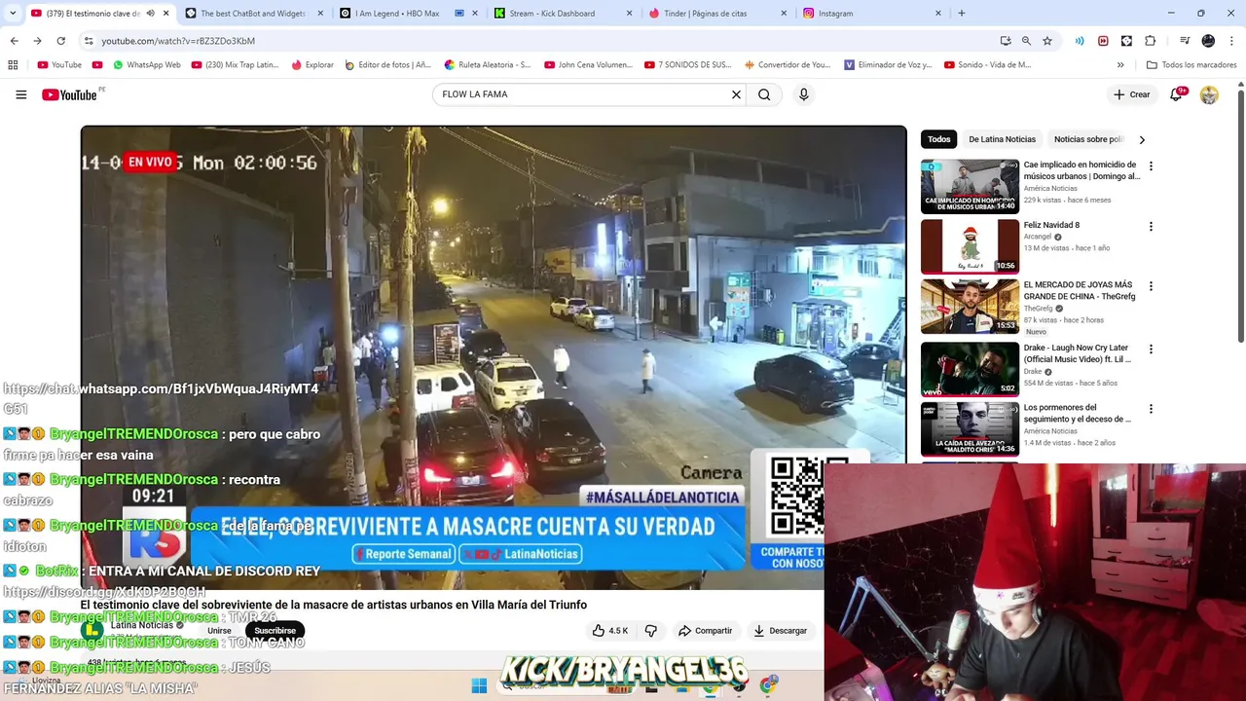Run the search with the magnifier button
The image size is (1246, 701).
point(764,94)
